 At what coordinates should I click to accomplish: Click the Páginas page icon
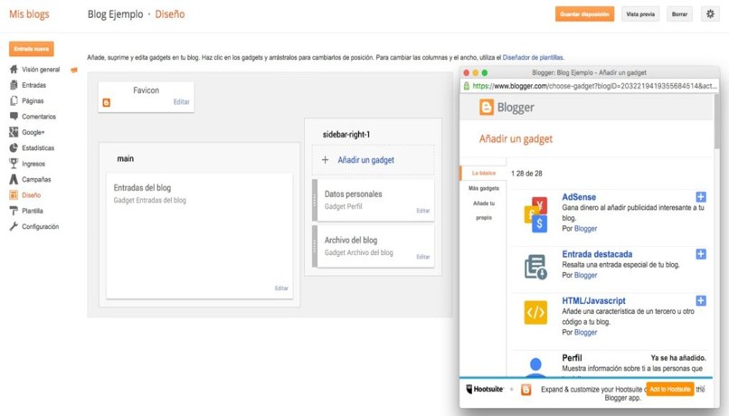[x=14, y=101]
